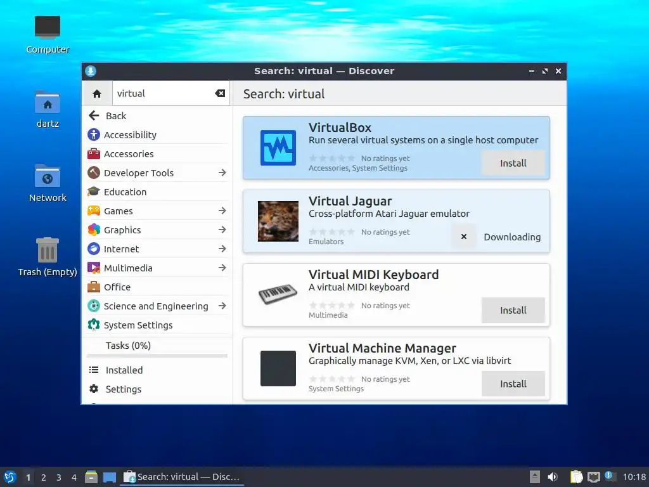The height and width of the screenshot is (487, 649).
Task: Open the System Settings category
Action: [x=157, y=325]
